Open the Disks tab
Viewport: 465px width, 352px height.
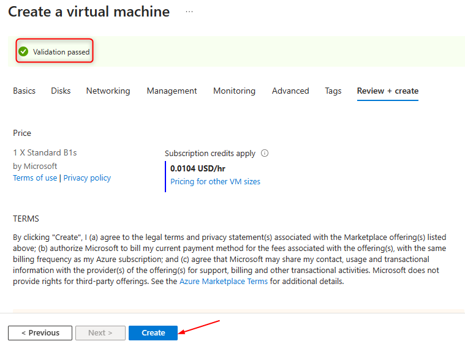(x=61, y=91)
